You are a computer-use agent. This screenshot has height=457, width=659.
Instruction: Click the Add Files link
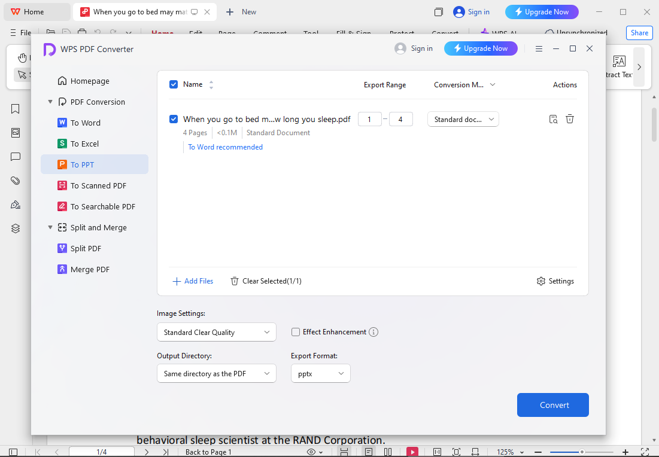click(193, 281)
